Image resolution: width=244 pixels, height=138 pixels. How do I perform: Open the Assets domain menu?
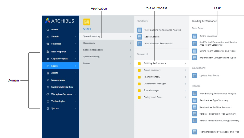(x=55, y=73)
